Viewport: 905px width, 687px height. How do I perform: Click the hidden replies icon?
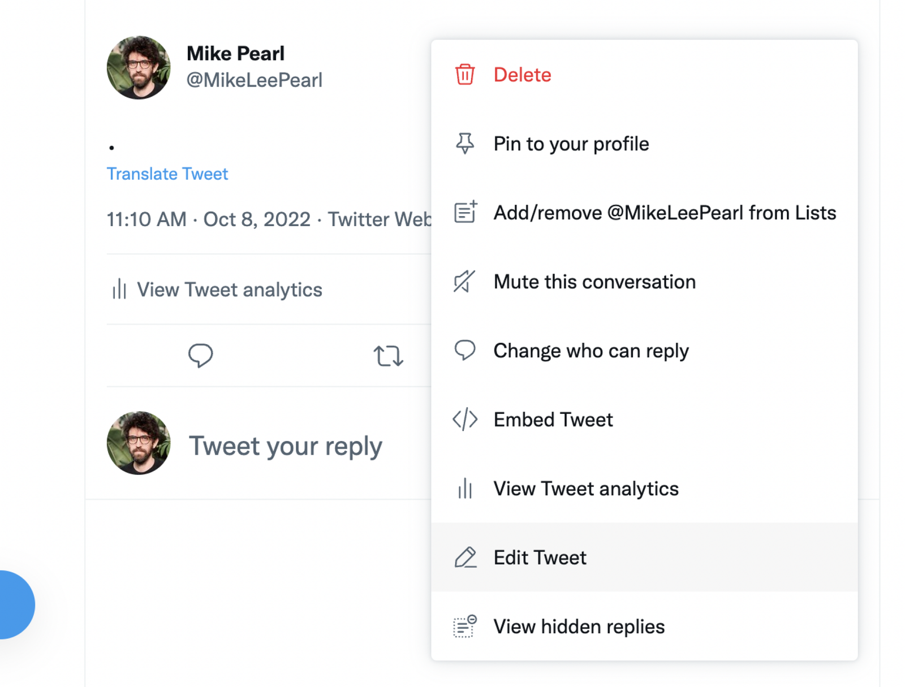coord(464,626)
